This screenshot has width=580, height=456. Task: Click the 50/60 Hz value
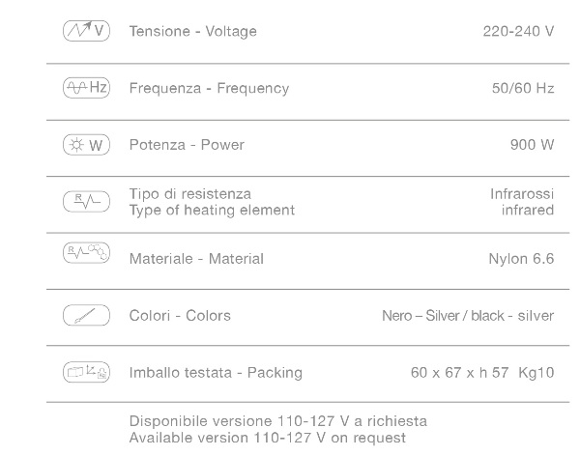click(x=523, y=89)
